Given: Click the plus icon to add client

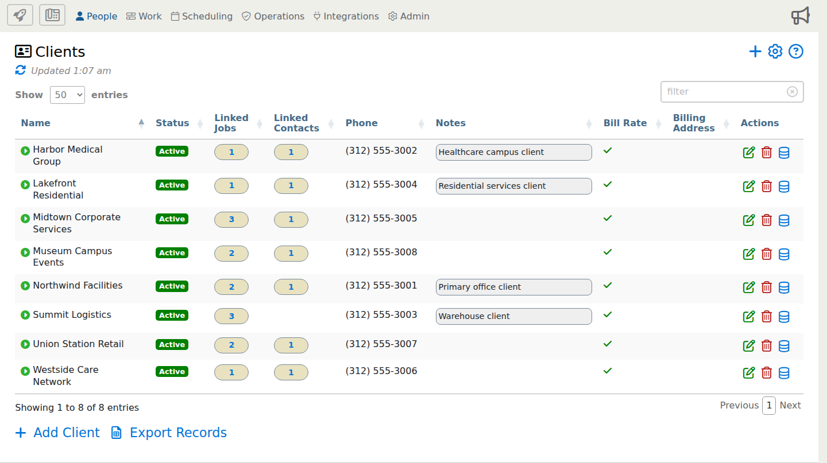Looking at the screenshot, I should [755, 52].
